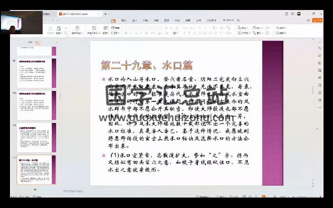This screenshot has height=208, width=333.
Task: Click the orange share button at top right
Action: pos(318,20)
